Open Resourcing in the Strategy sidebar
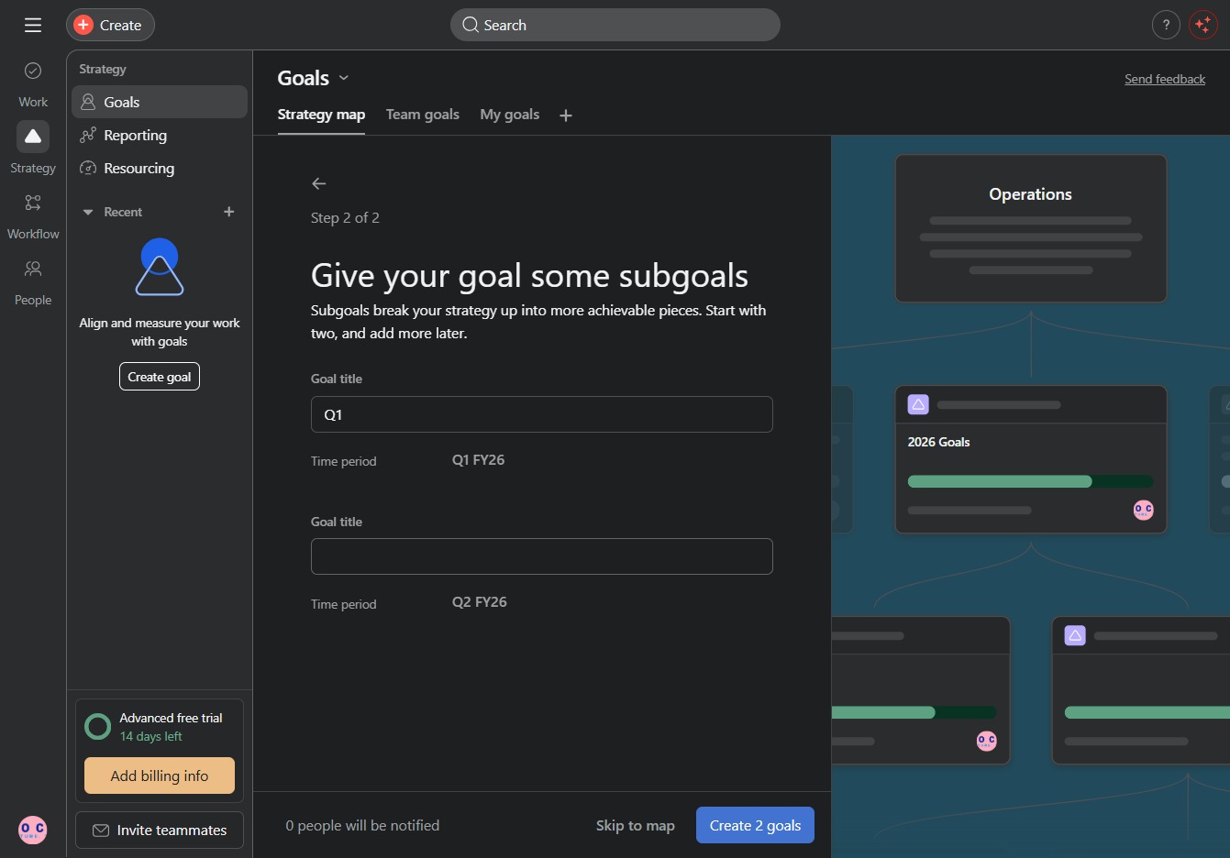The width and height of the screenshot is (1230, 858). 160,168
